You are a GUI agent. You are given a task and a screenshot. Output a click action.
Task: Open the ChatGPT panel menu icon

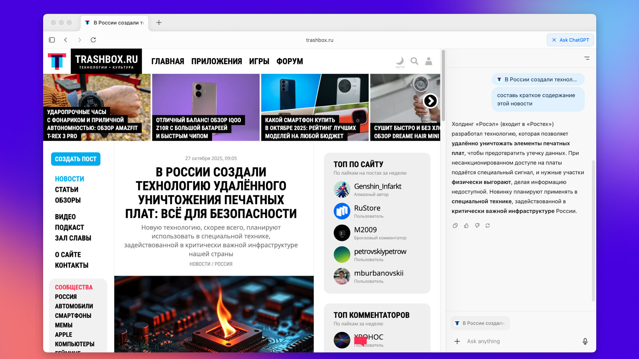pos(587,58)
